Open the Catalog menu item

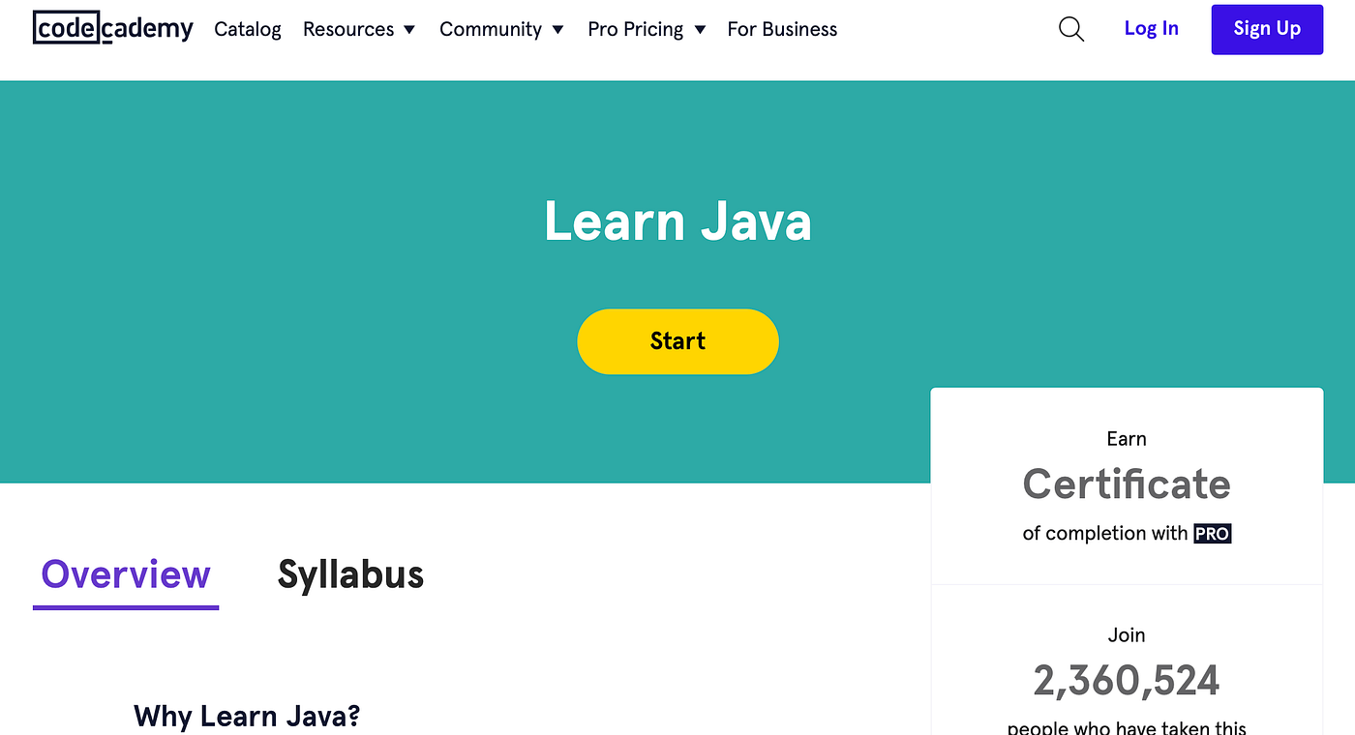(247, 29)
